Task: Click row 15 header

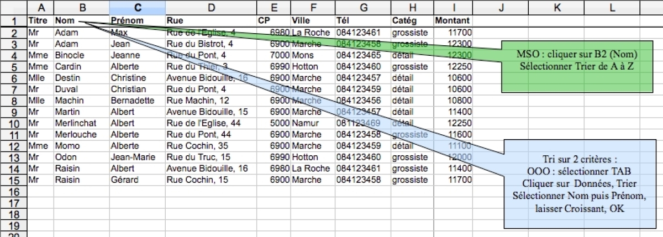Action: 13,180
